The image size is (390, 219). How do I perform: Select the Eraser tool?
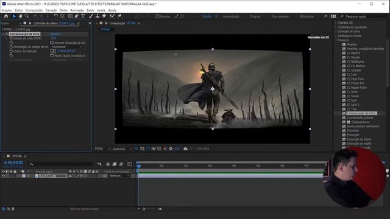point(104,16)
